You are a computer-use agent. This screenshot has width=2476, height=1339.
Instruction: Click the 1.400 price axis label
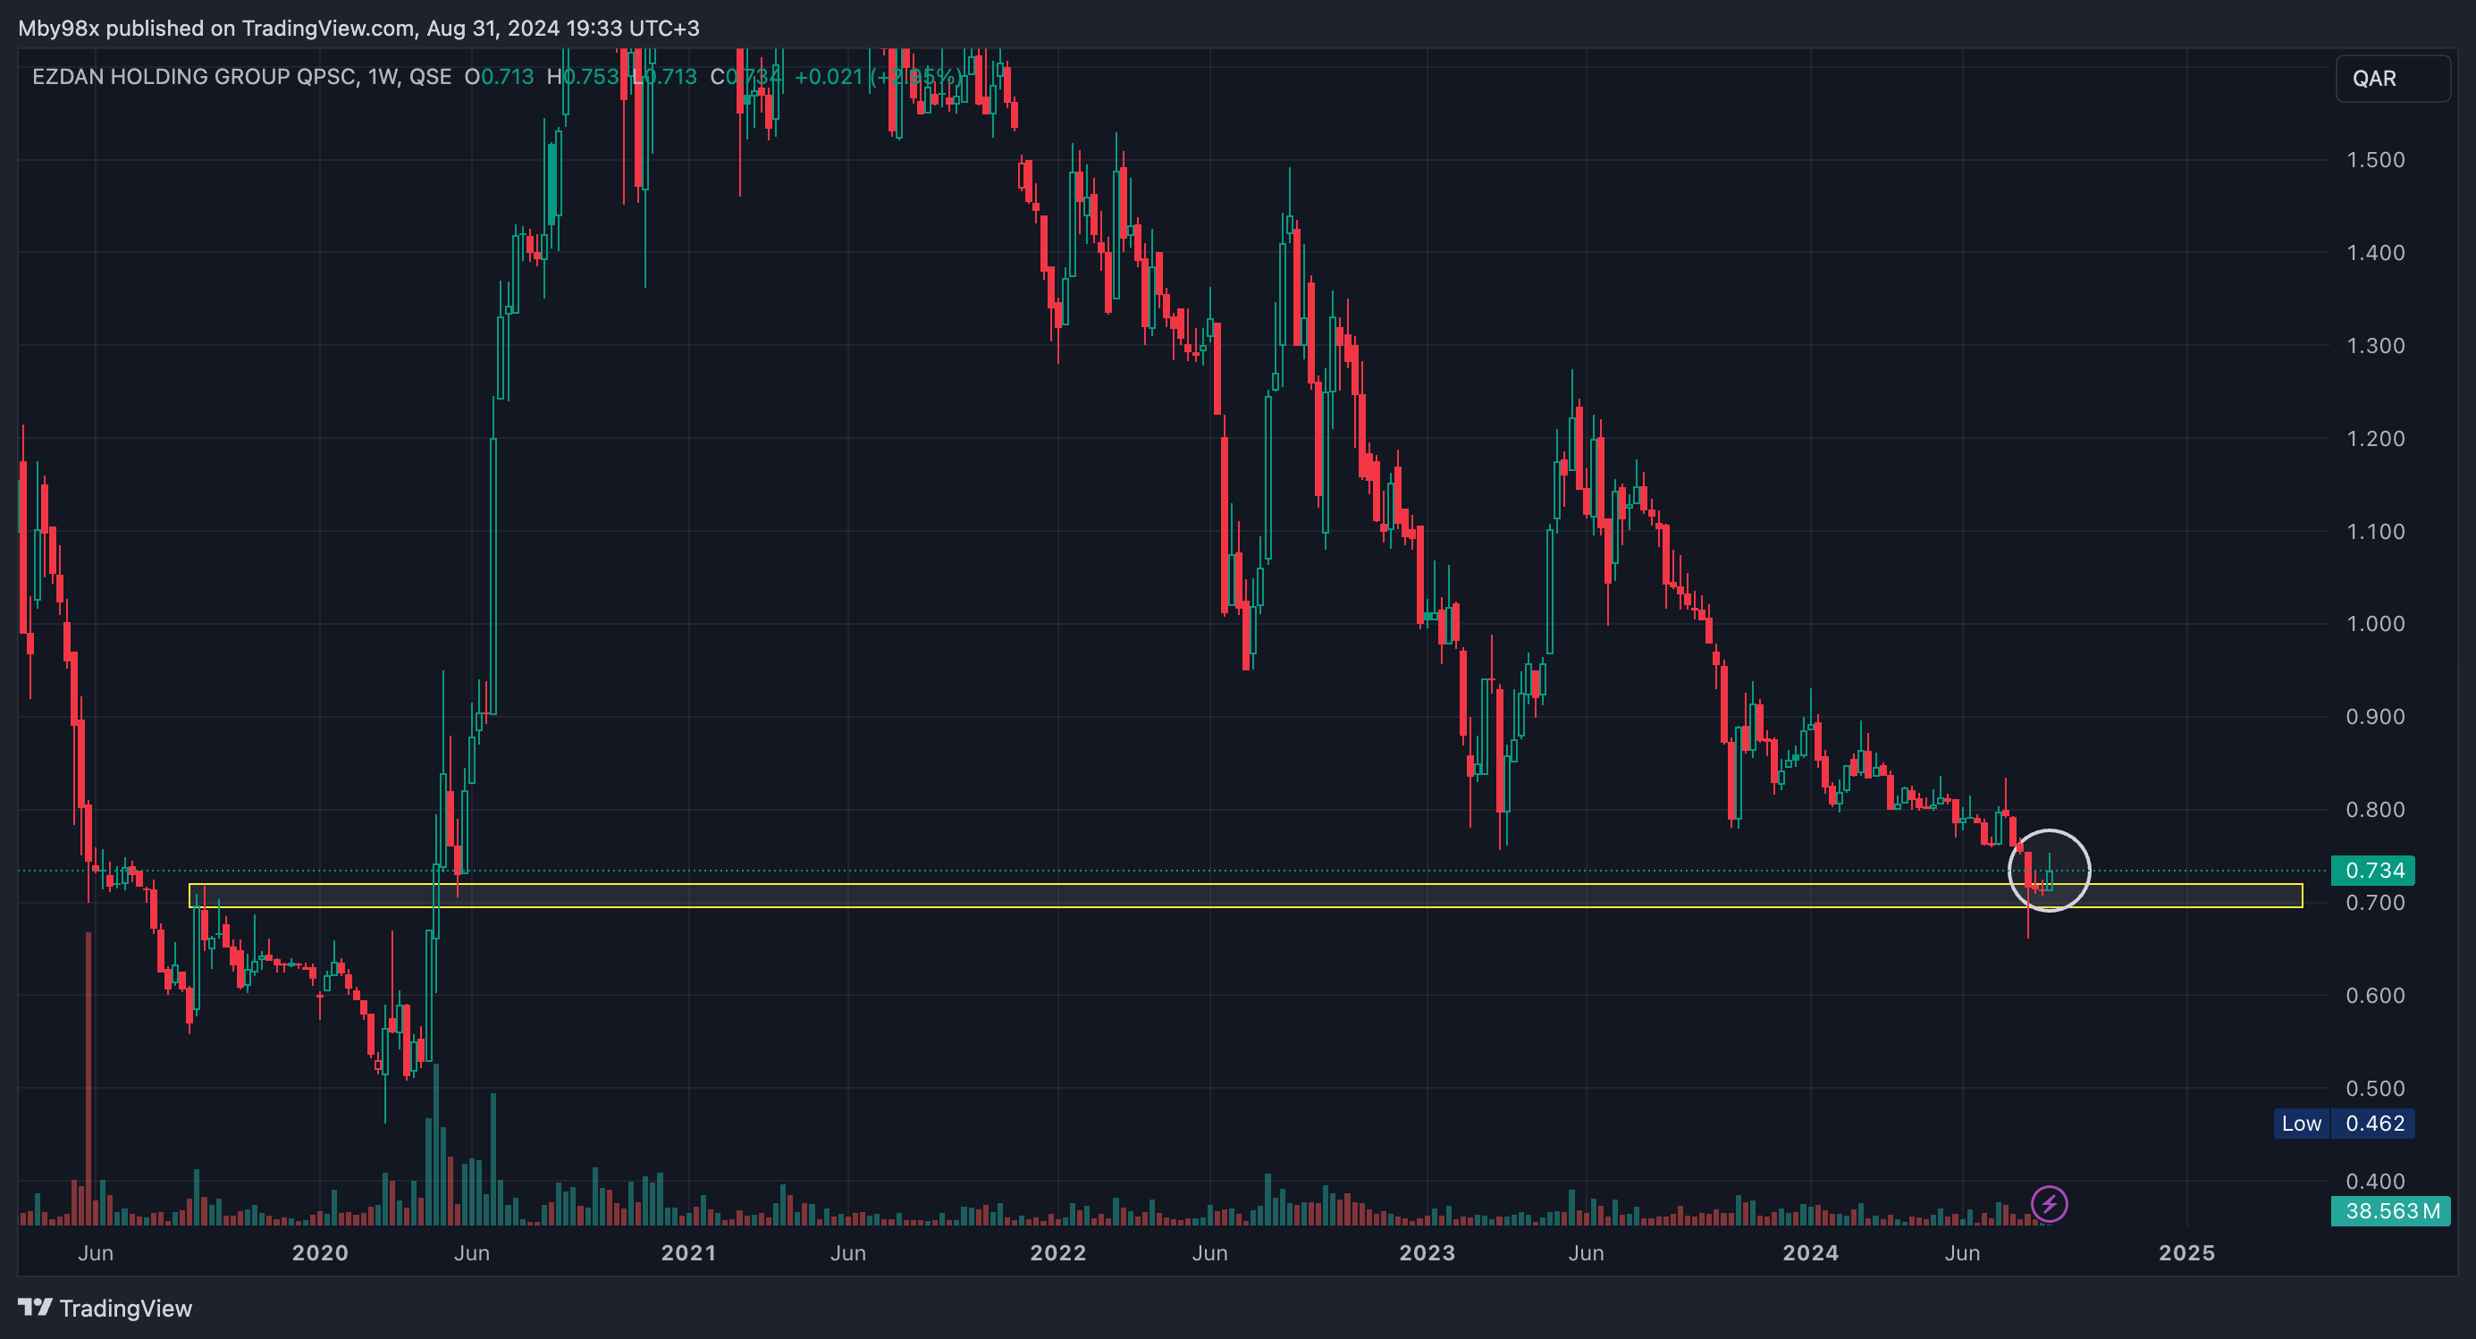[x=2375, y=253]
